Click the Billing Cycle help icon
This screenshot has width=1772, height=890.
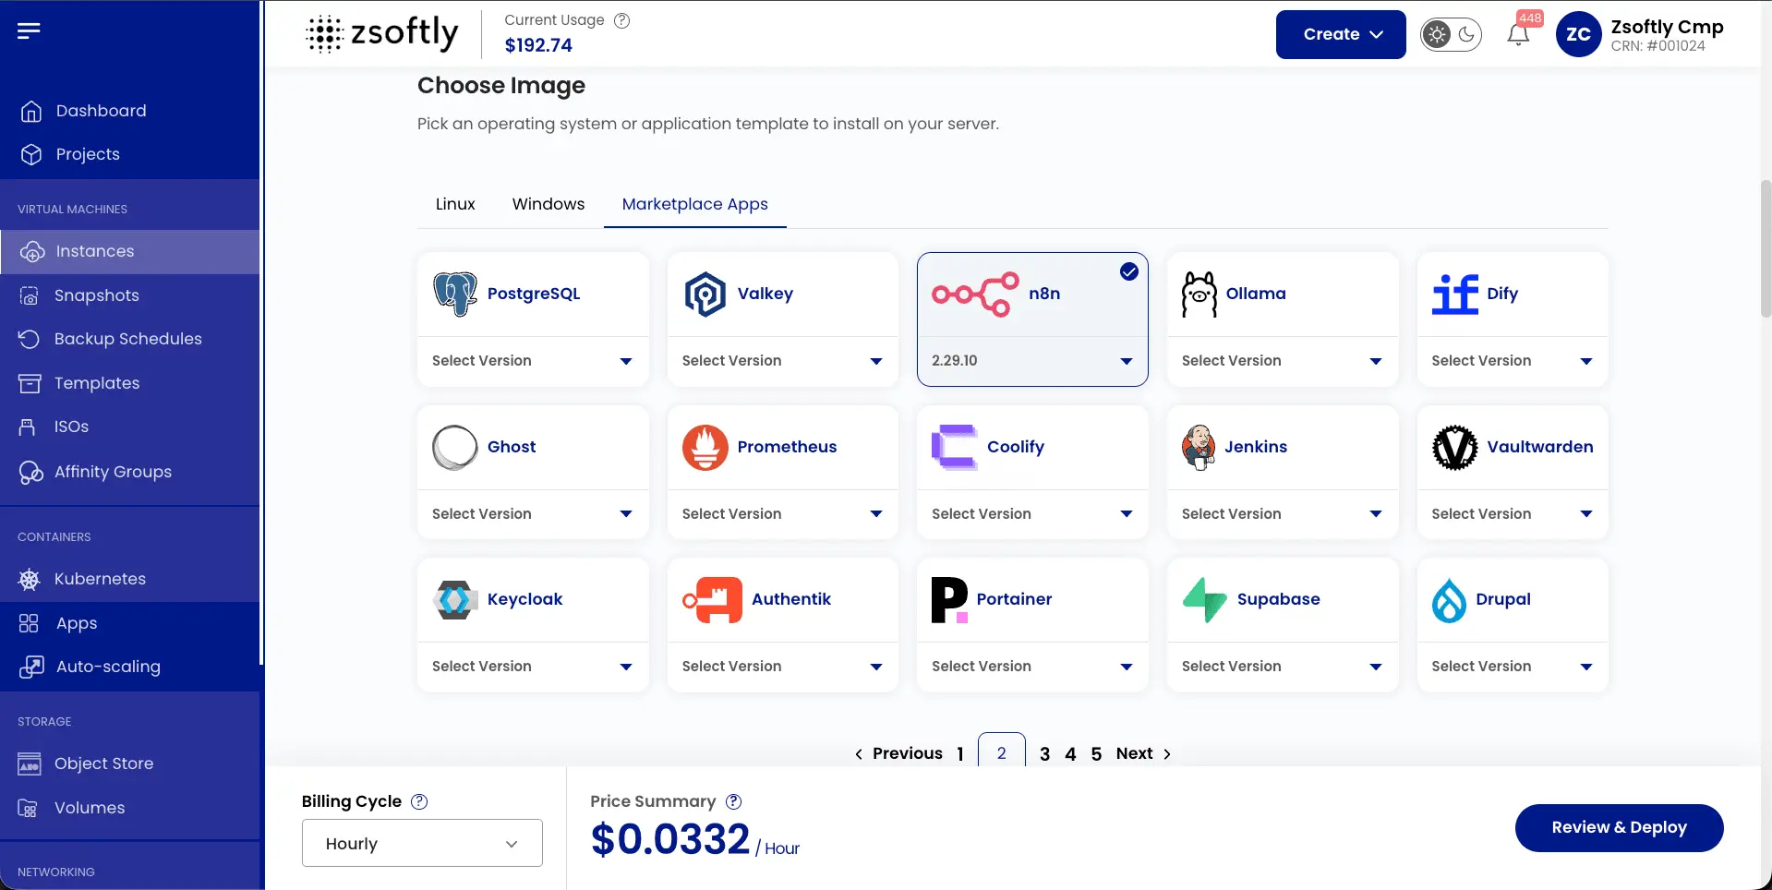tap(419, 801)
